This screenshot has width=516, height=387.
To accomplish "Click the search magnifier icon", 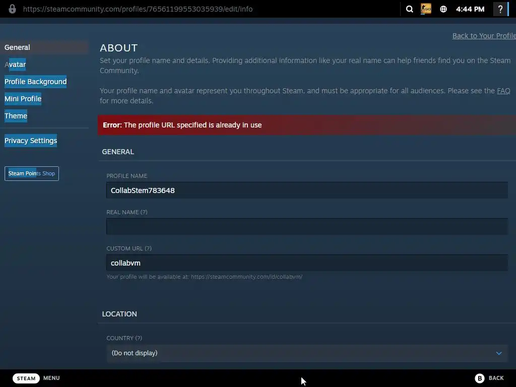I will [409, 9].
